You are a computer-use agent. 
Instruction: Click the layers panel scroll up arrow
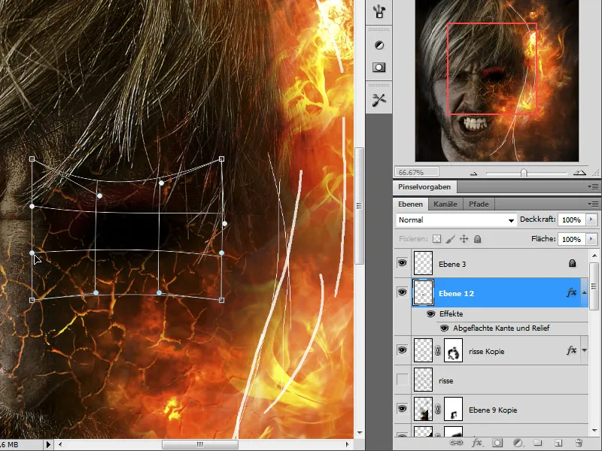pyautogui.click(x=594, y=256)
